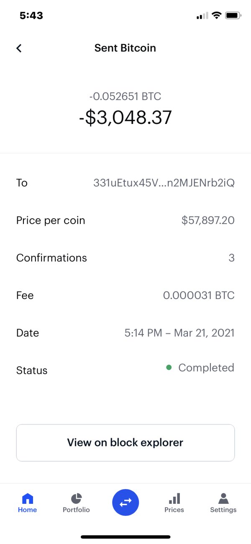Select the Portfolio tab label
Screen dimensions: 251x544
pyautogui.click(x=76, y=510)
